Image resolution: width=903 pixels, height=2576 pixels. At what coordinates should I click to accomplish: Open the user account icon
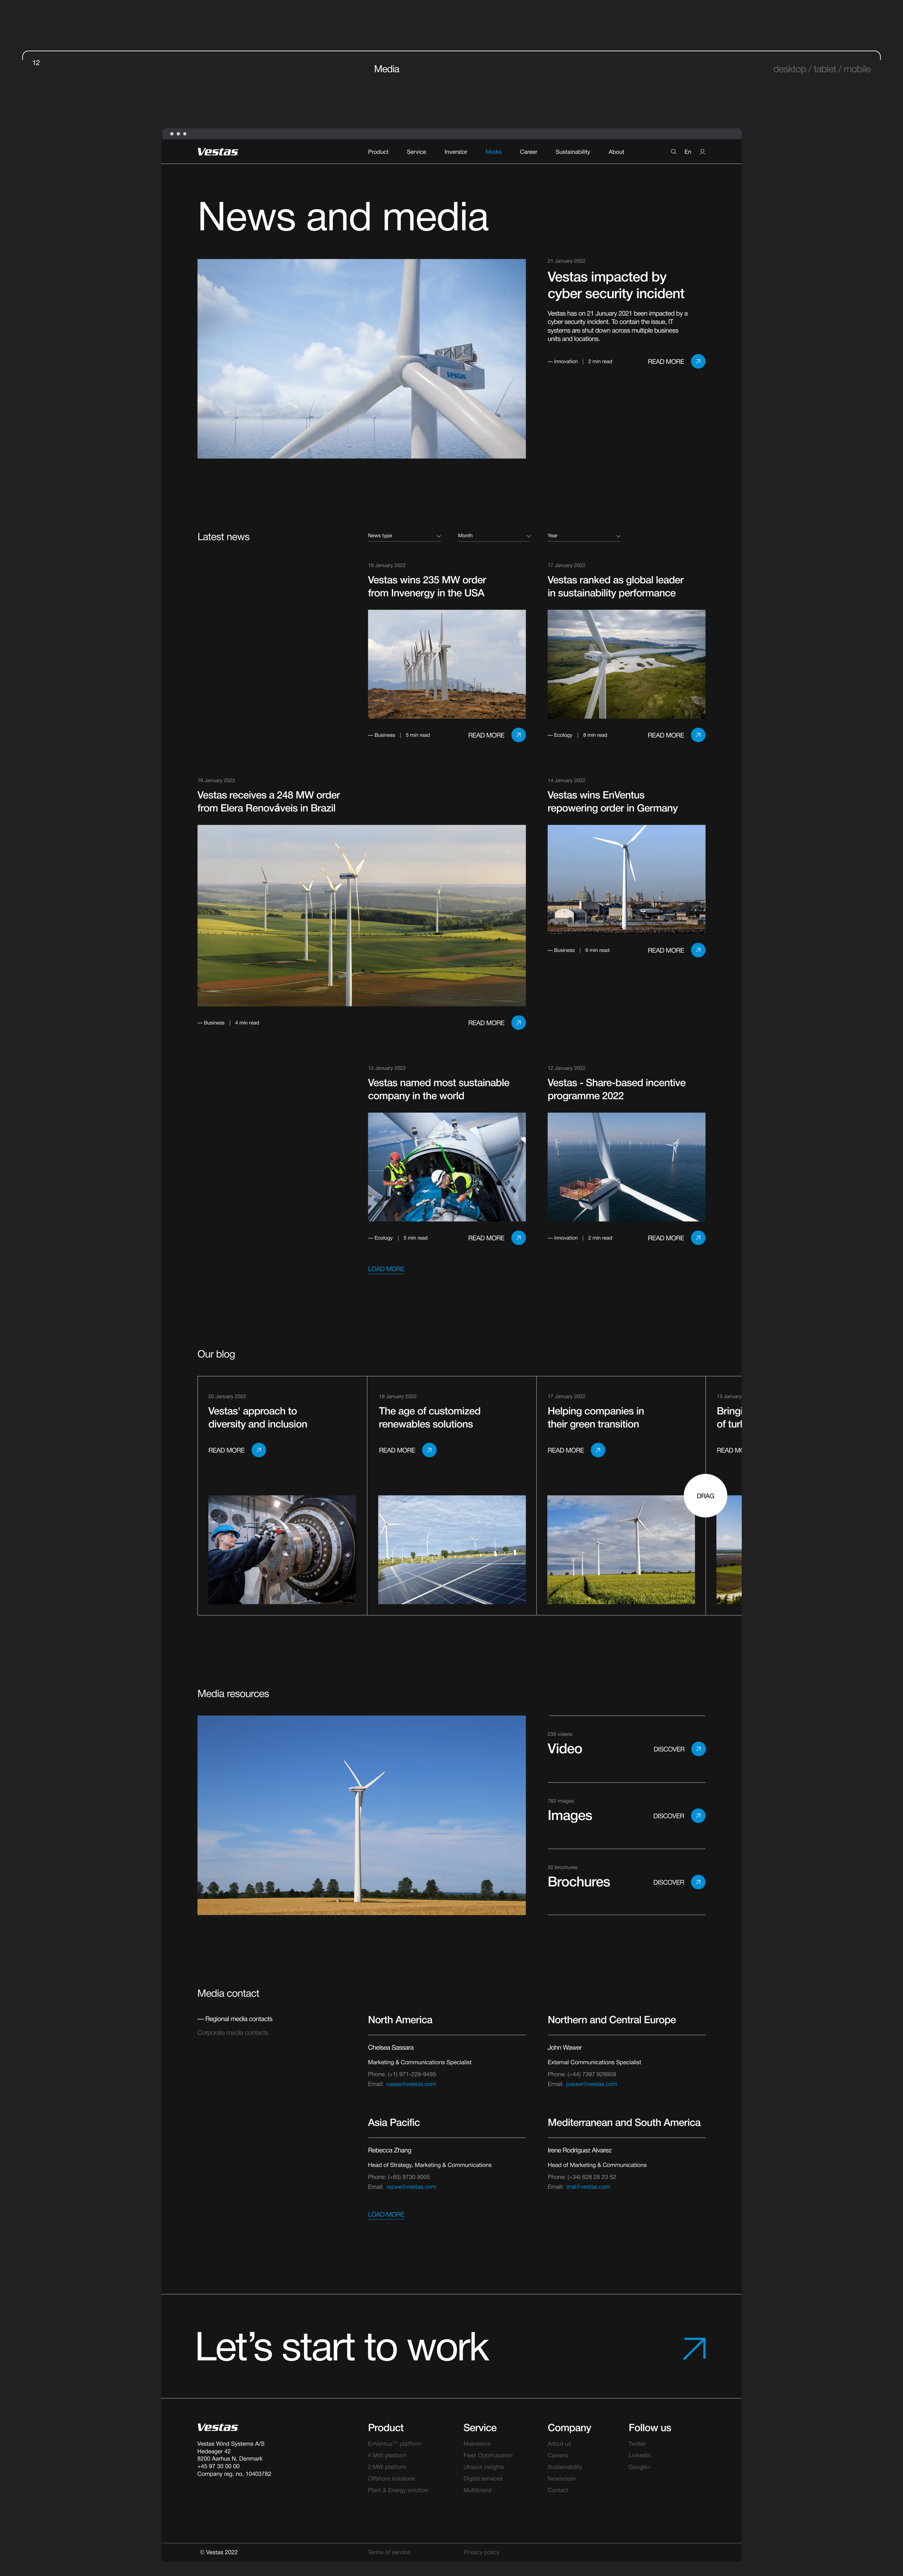[x=702, y=152]
